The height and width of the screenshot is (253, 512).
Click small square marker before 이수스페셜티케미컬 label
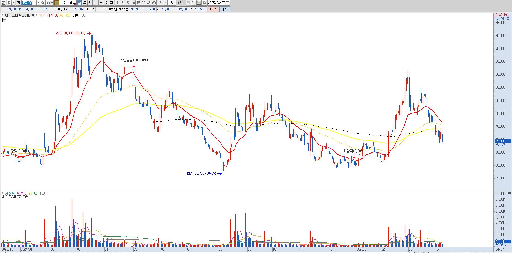3,15
